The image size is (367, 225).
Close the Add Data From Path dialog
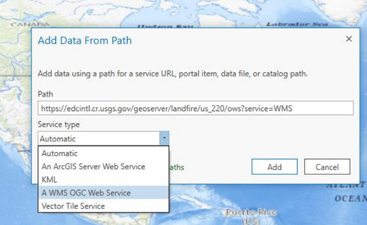coord(349,39)
